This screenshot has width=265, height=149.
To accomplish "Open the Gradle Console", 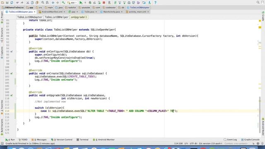I will pos(250,140).
